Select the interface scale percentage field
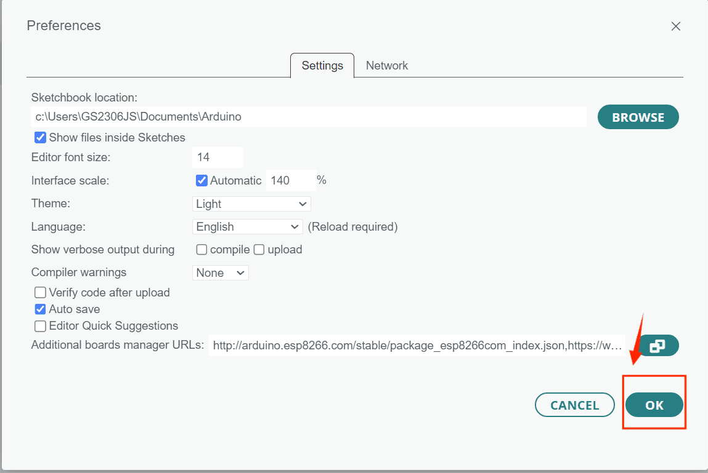The height and width of the screenshot is (473, 708). point(291,180)
